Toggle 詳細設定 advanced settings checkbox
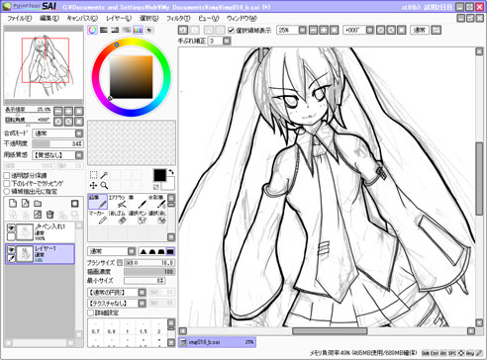This screenshot has height=360, width=487. pos(90,313)
